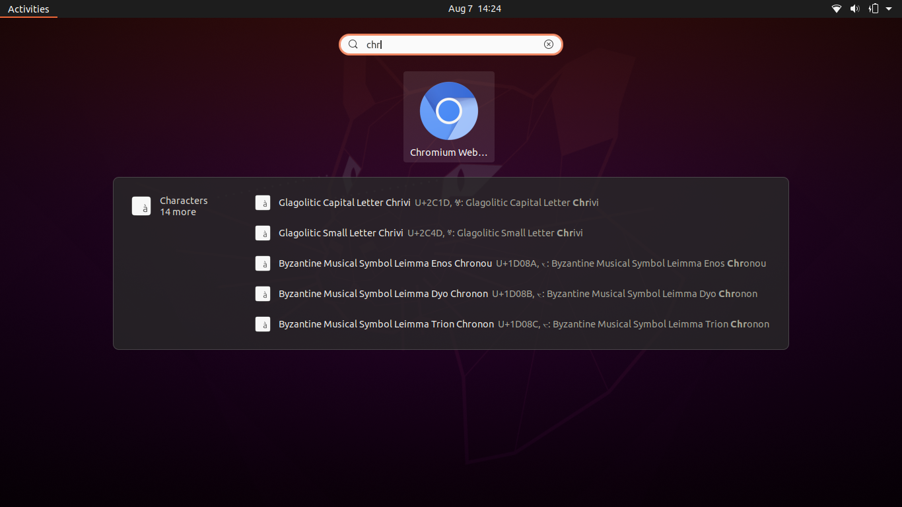Click the U+1D08A description text
Viewport: 902px width, 507px height.
pos(631,263)
